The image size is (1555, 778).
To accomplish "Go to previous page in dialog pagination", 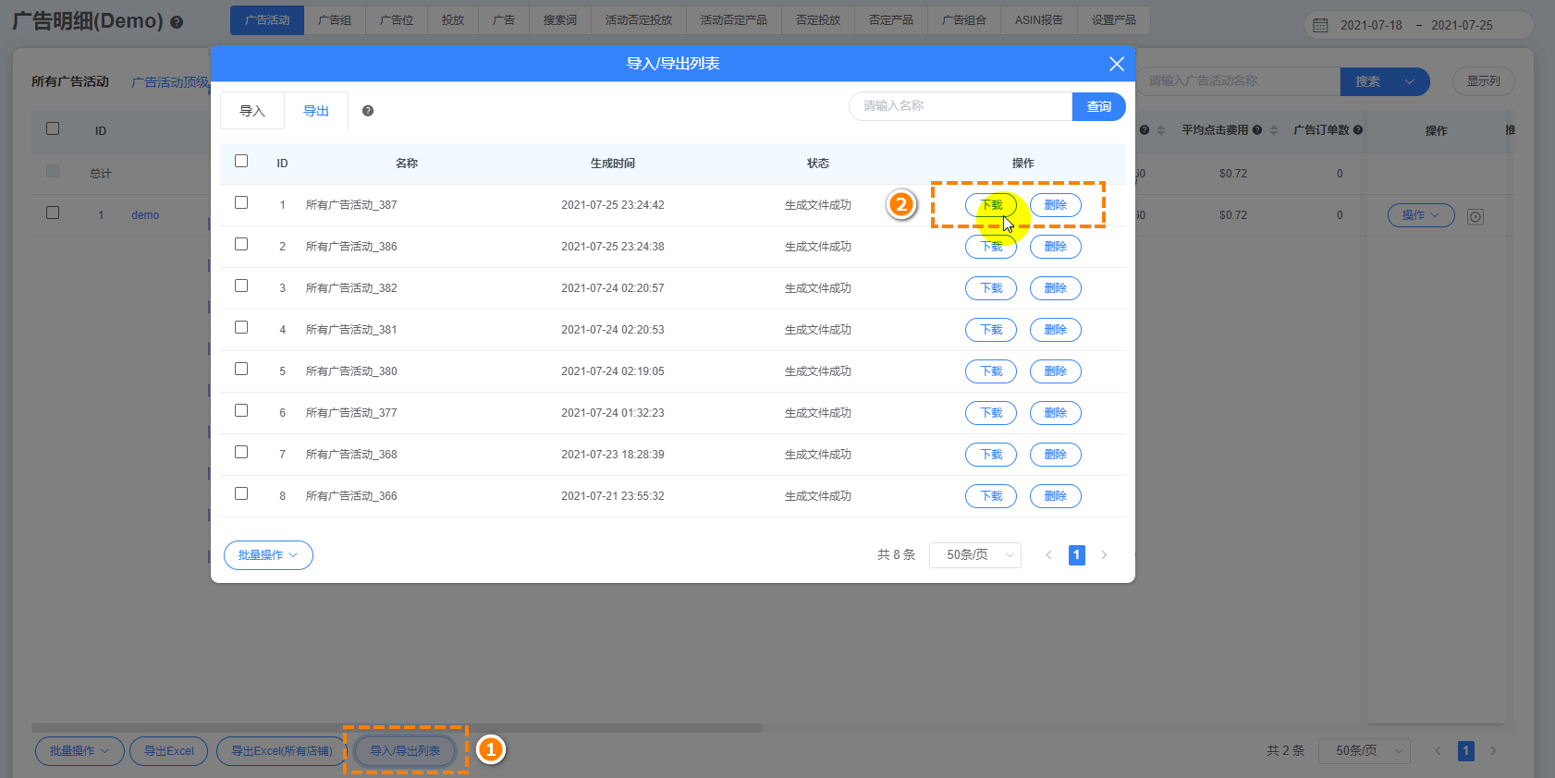I will 1048,555.
